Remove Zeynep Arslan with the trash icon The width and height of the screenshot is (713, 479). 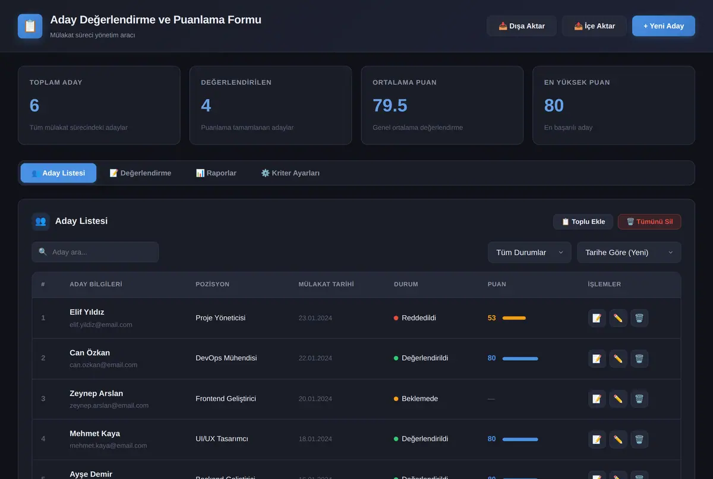click(639, 399)
